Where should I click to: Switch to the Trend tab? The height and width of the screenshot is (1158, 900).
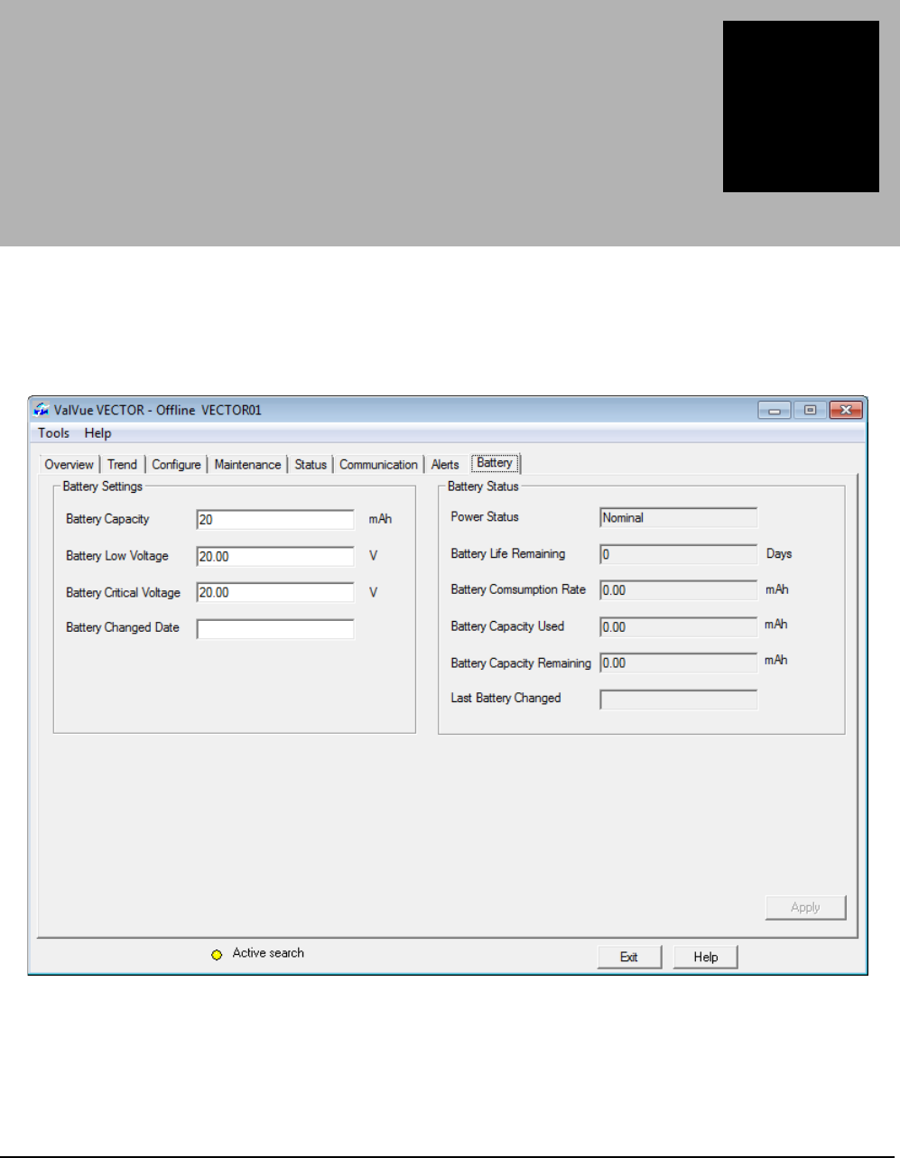pyautogui.click(x=122, y=465)
